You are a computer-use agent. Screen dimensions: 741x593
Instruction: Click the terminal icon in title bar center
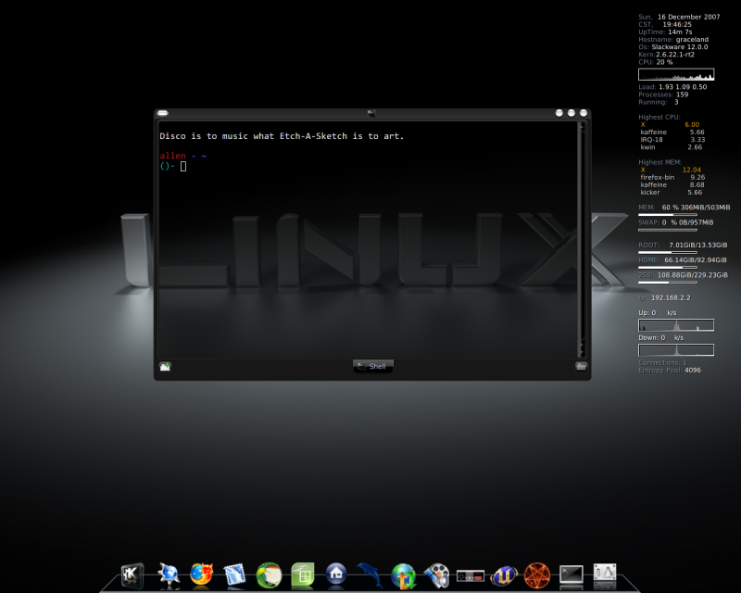[371, 113]
